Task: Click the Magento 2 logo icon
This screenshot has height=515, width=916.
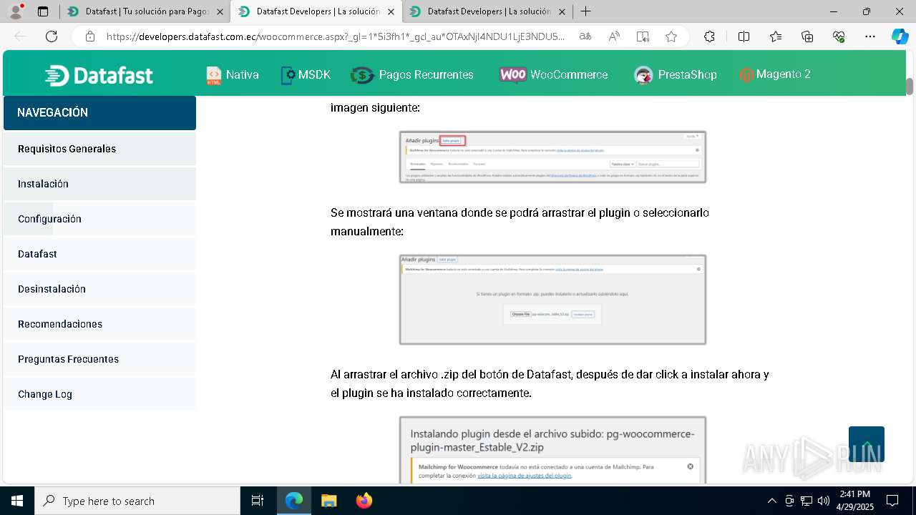Action: click(x=746, y=74)
